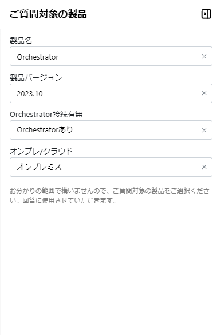Remove the オンプレミス selection with X
The width and height of the screenshot is (213, 335).
[204, 167]
